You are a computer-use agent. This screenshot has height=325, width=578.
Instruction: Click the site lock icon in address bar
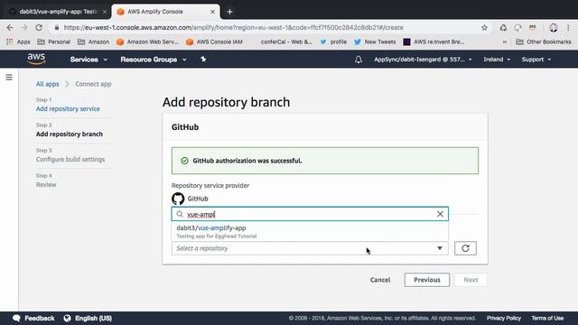point(57,28)
